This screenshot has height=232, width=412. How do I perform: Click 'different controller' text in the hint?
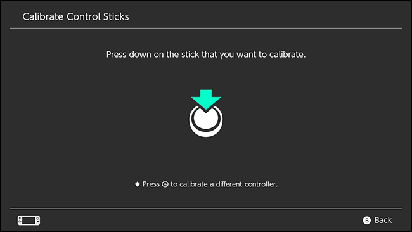point(247,184)
